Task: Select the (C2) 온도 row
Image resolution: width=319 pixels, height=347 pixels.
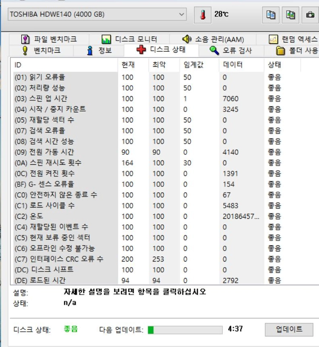Action: tap(165, 216)
